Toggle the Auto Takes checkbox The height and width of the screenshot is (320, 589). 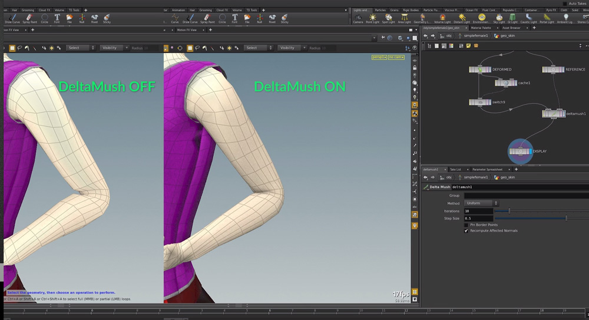(565, 4)
